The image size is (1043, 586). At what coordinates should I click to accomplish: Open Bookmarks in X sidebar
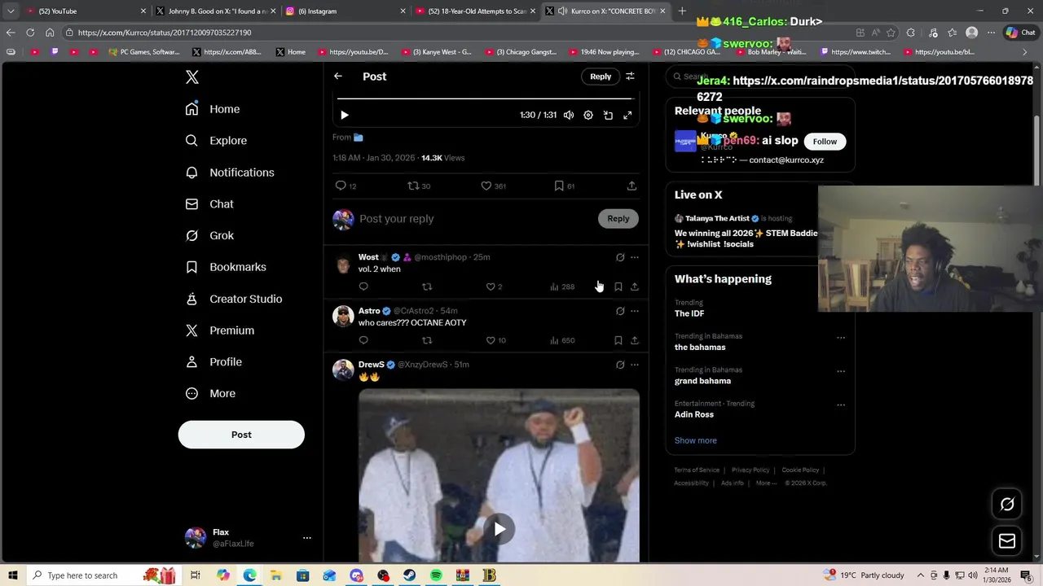tap(226, 267)
